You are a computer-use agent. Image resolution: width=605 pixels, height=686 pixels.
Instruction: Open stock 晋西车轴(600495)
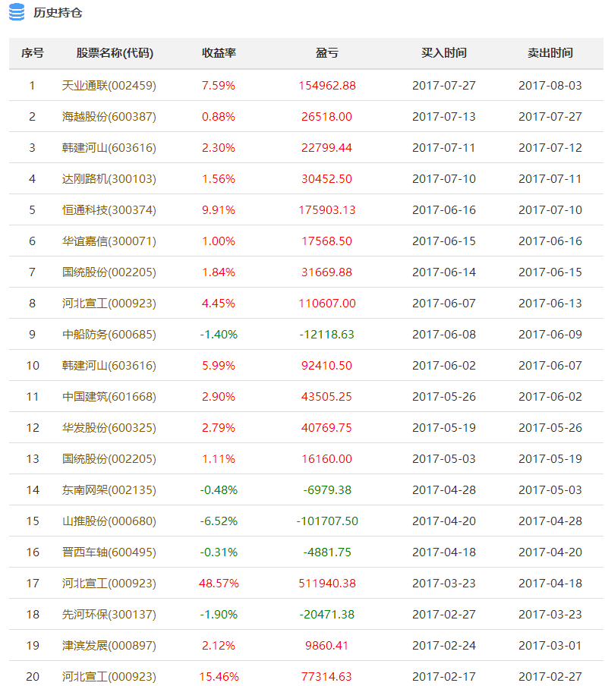(109, 551)
